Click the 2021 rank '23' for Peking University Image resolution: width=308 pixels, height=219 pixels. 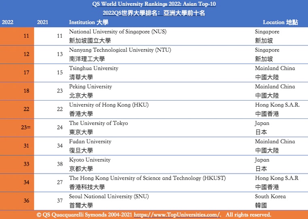[60, 91]
